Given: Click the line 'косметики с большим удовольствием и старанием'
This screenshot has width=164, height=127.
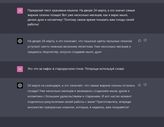Looking at the screenshot, I should tap(79, 96).
